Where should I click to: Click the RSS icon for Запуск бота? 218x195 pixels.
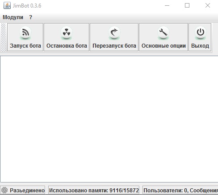[x=25, y=33]
